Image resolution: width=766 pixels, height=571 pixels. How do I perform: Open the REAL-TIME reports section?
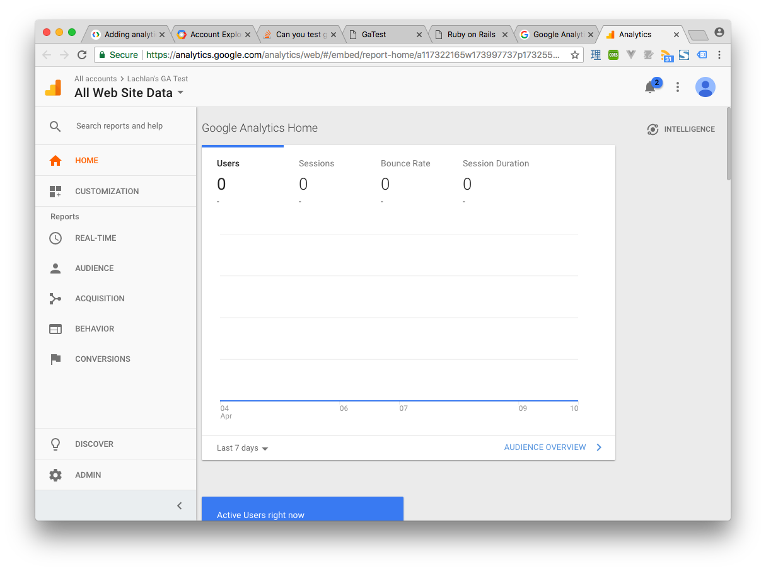[116, 238]
